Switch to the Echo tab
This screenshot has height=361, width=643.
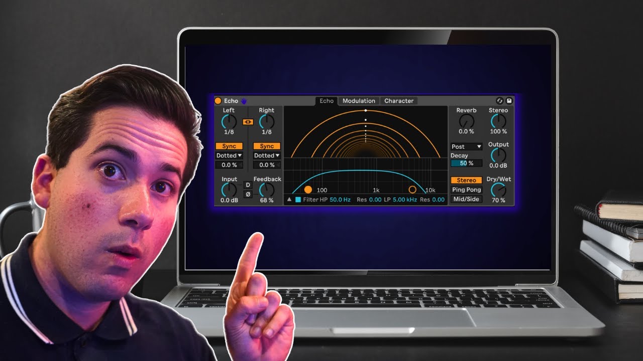pos(327,101)
